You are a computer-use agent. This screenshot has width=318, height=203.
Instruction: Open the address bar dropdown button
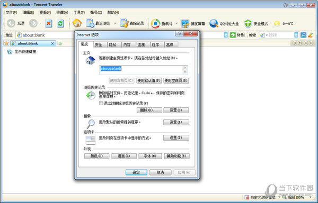(x=226, y=35)
